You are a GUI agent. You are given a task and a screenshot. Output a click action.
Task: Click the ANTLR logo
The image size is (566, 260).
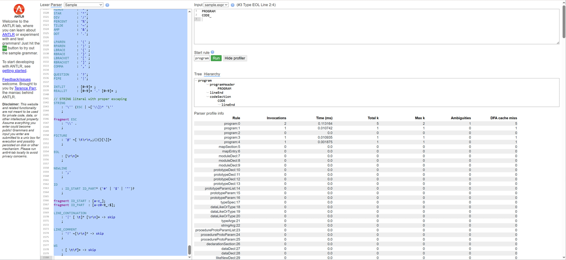[x=19, y=10]
